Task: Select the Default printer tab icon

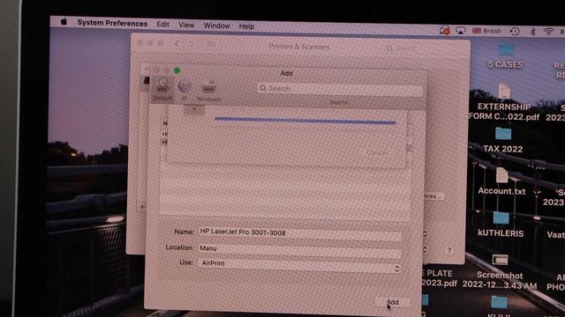Action: click(162, 88)
